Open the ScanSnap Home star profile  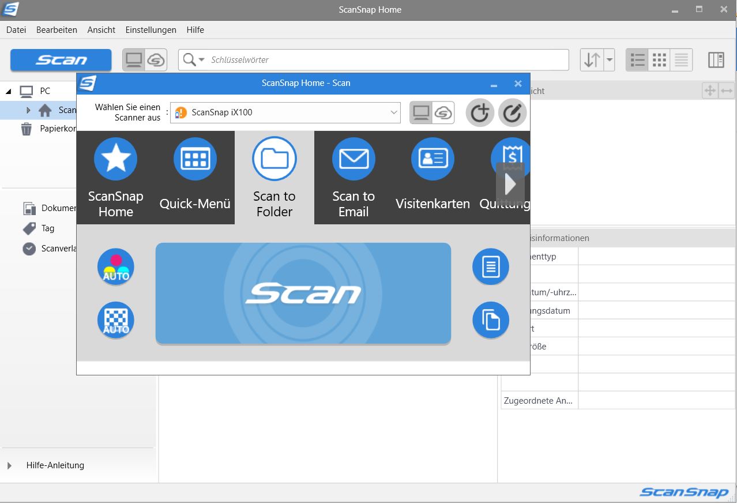[116, 159]
